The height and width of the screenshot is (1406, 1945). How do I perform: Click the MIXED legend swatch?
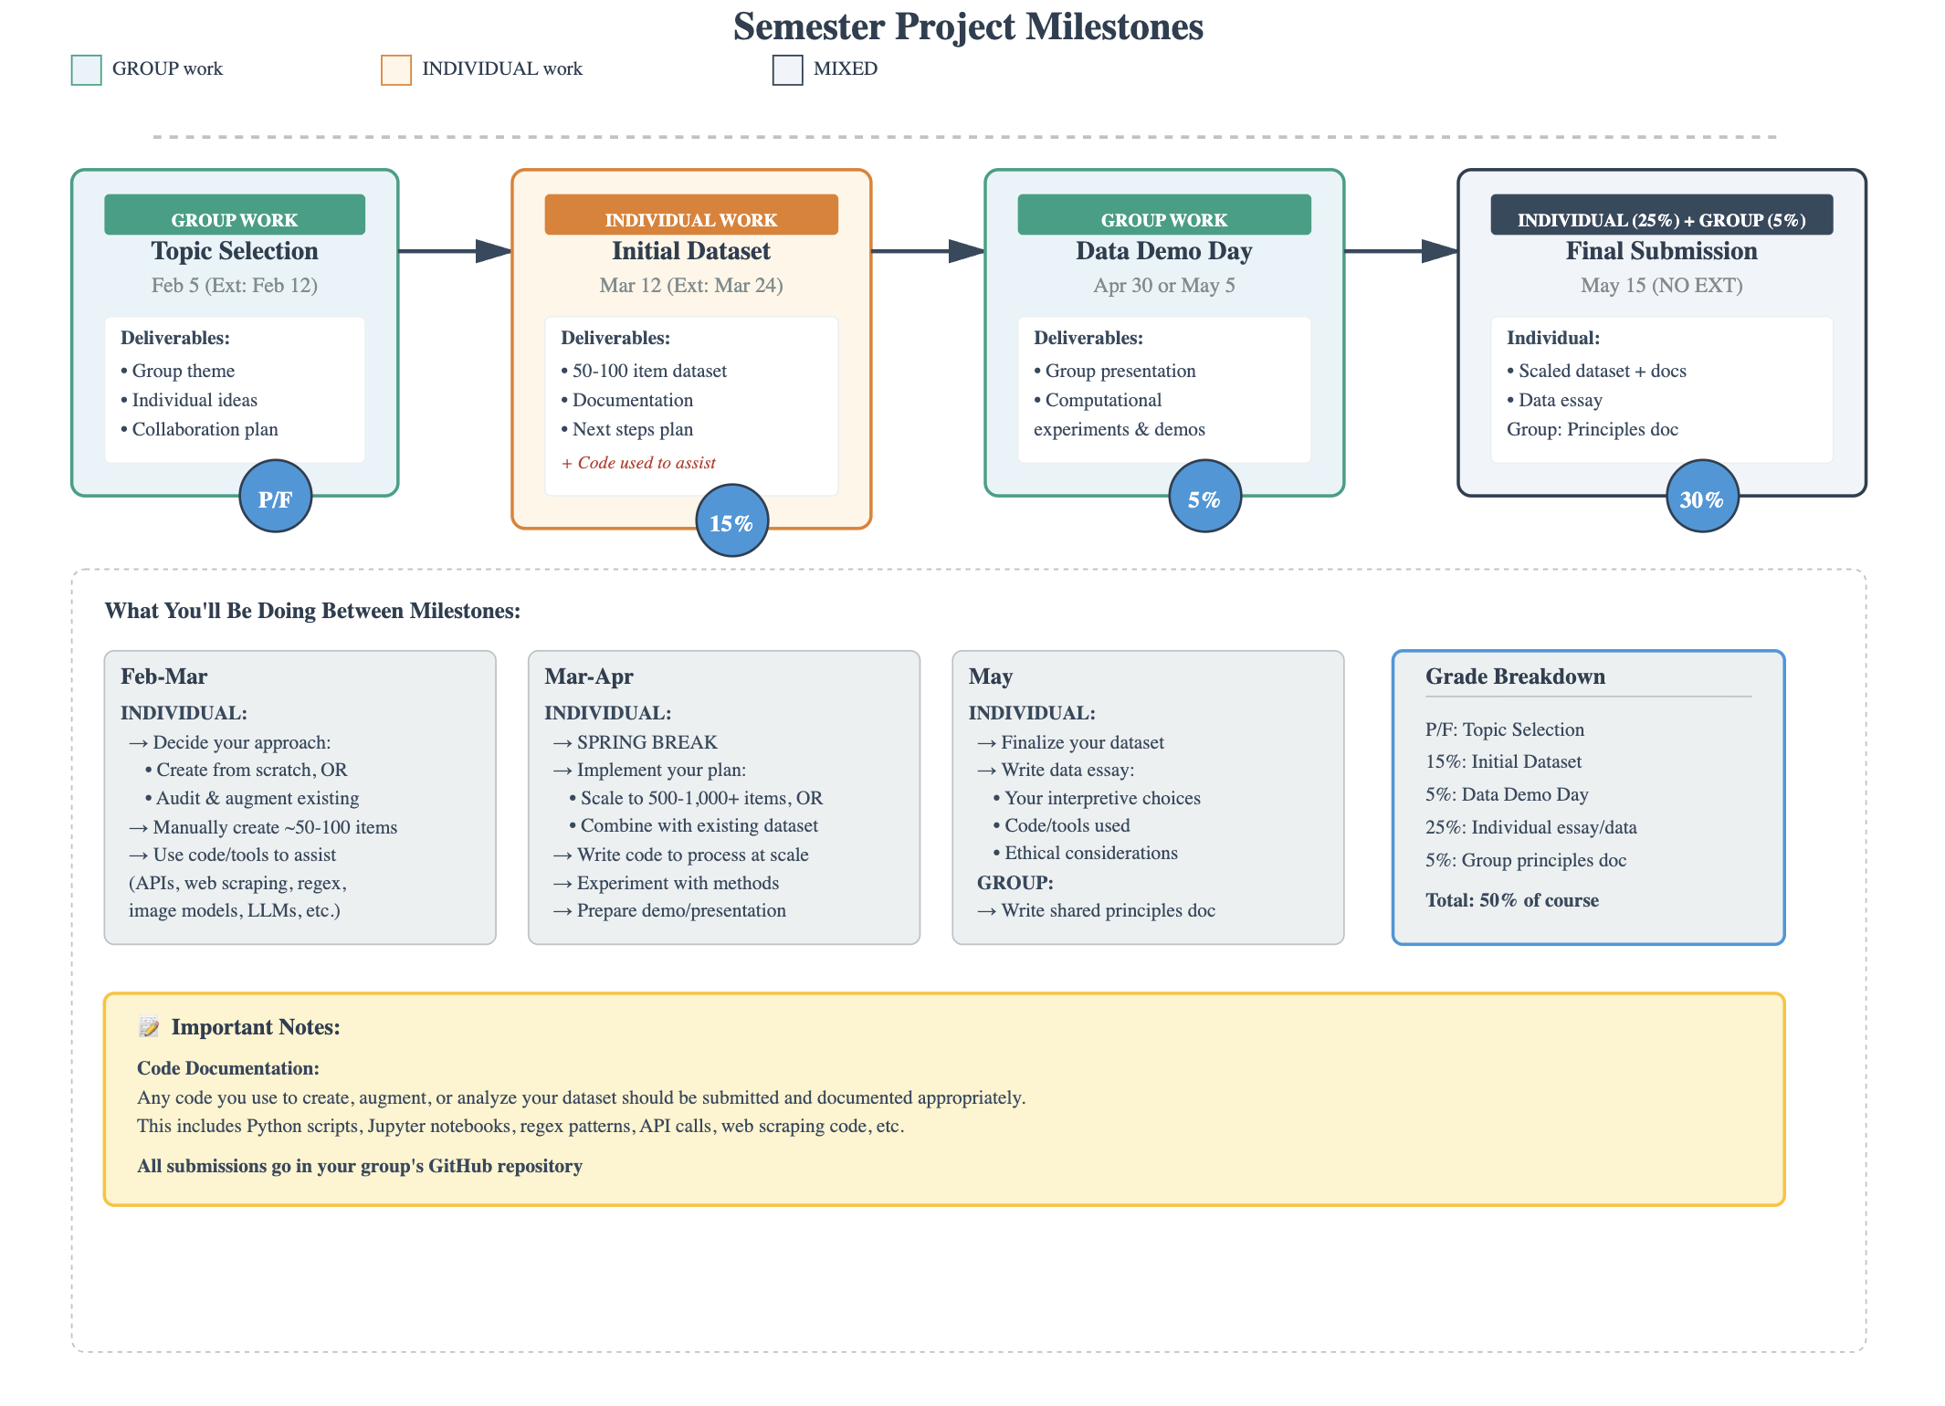point(787,70)
